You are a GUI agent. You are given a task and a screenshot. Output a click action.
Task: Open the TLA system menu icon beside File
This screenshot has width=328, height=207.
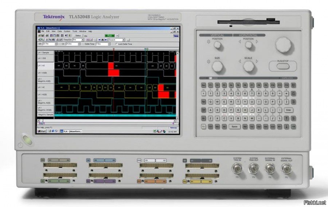point(39,31)
